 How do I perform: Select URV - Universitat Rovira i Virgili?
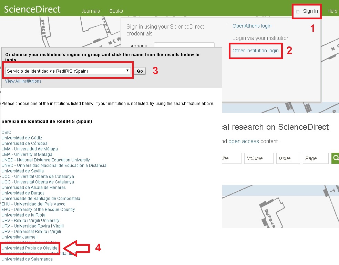[31, 232]
